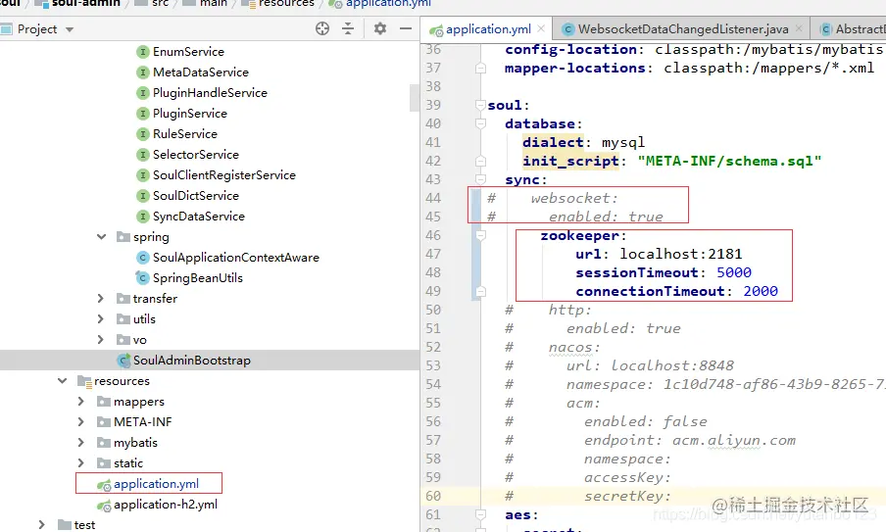
Task: Open Project panel settings gear
Action: pyautogui.click(x=380, y=28)
